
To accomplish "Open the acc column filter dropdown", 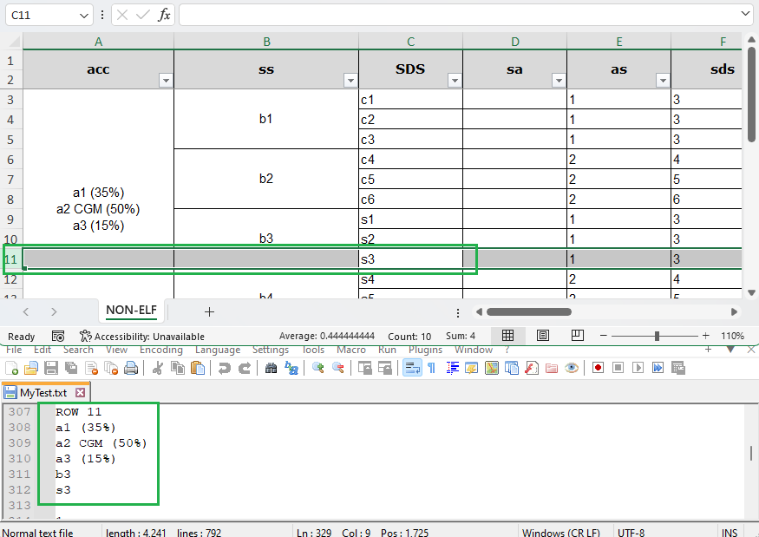I will click(x=166, y=79).
